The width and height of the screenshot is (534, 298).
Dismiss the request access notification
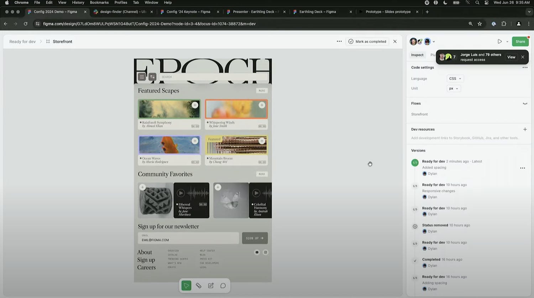[x=523, y=57]
